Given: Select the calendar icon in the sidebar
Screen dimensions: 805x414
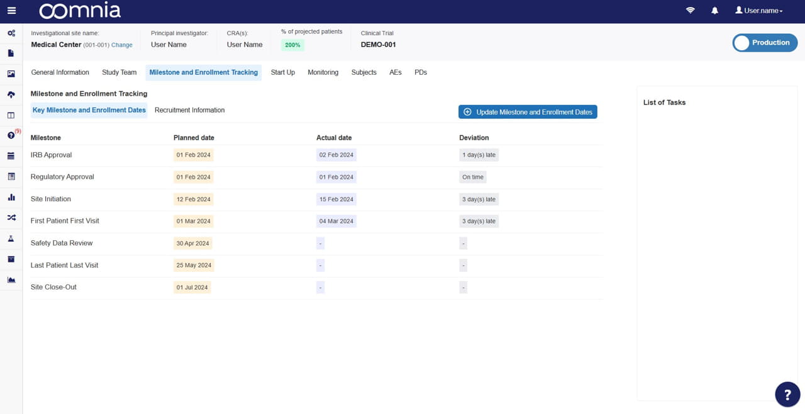Looking at the screenshot, I should point(10,155).
